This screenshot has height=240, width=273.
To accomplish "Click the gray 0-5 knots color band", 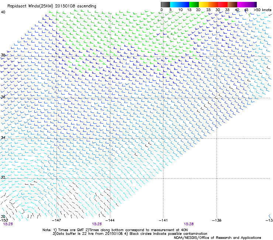I will pos(165,4).
